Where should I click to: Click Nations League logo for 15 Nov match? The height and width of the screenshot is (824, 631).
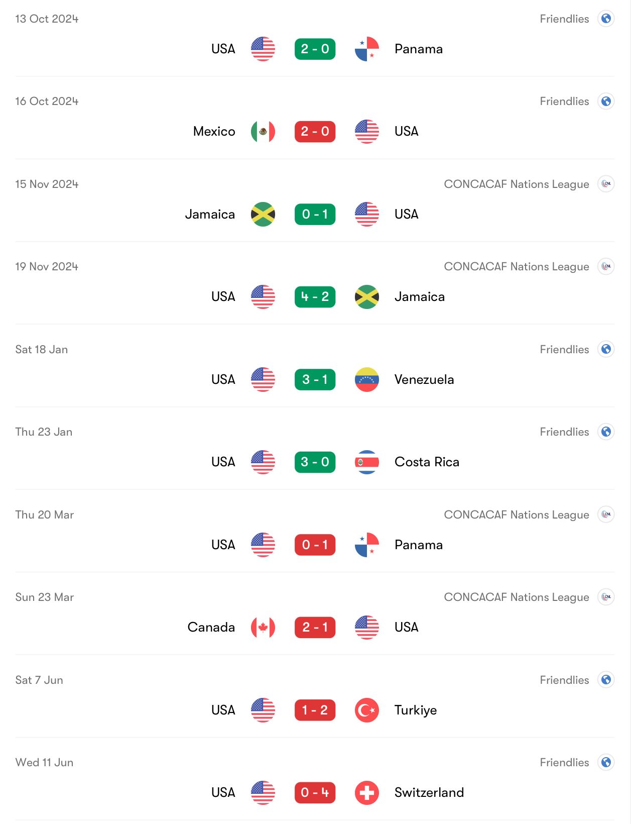tap(606, 184)
